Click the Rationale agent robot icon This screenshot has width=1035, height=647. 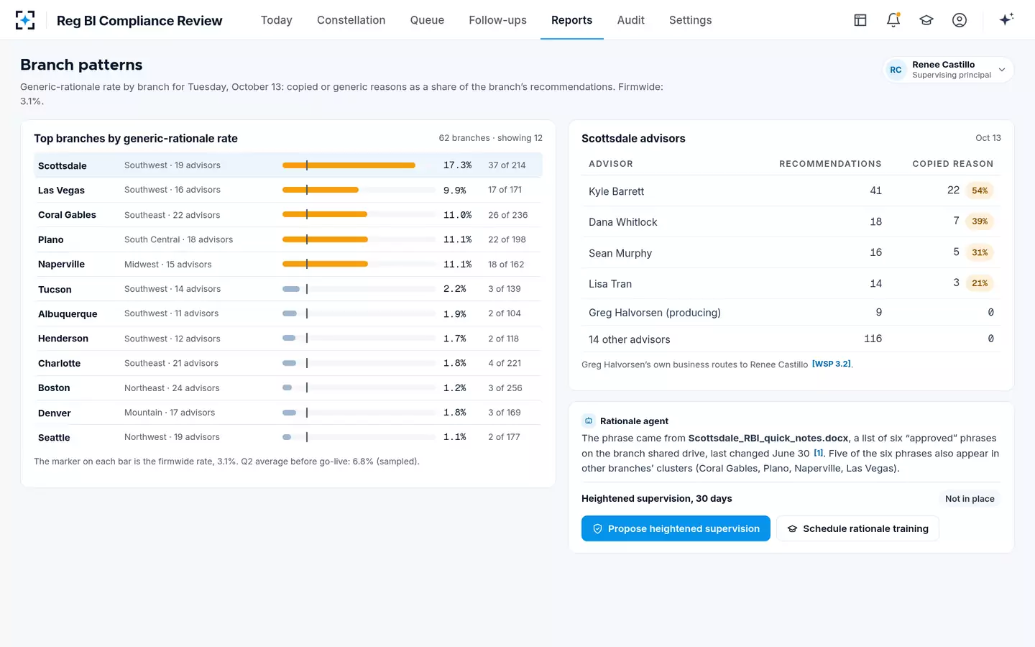coord(589,421)
